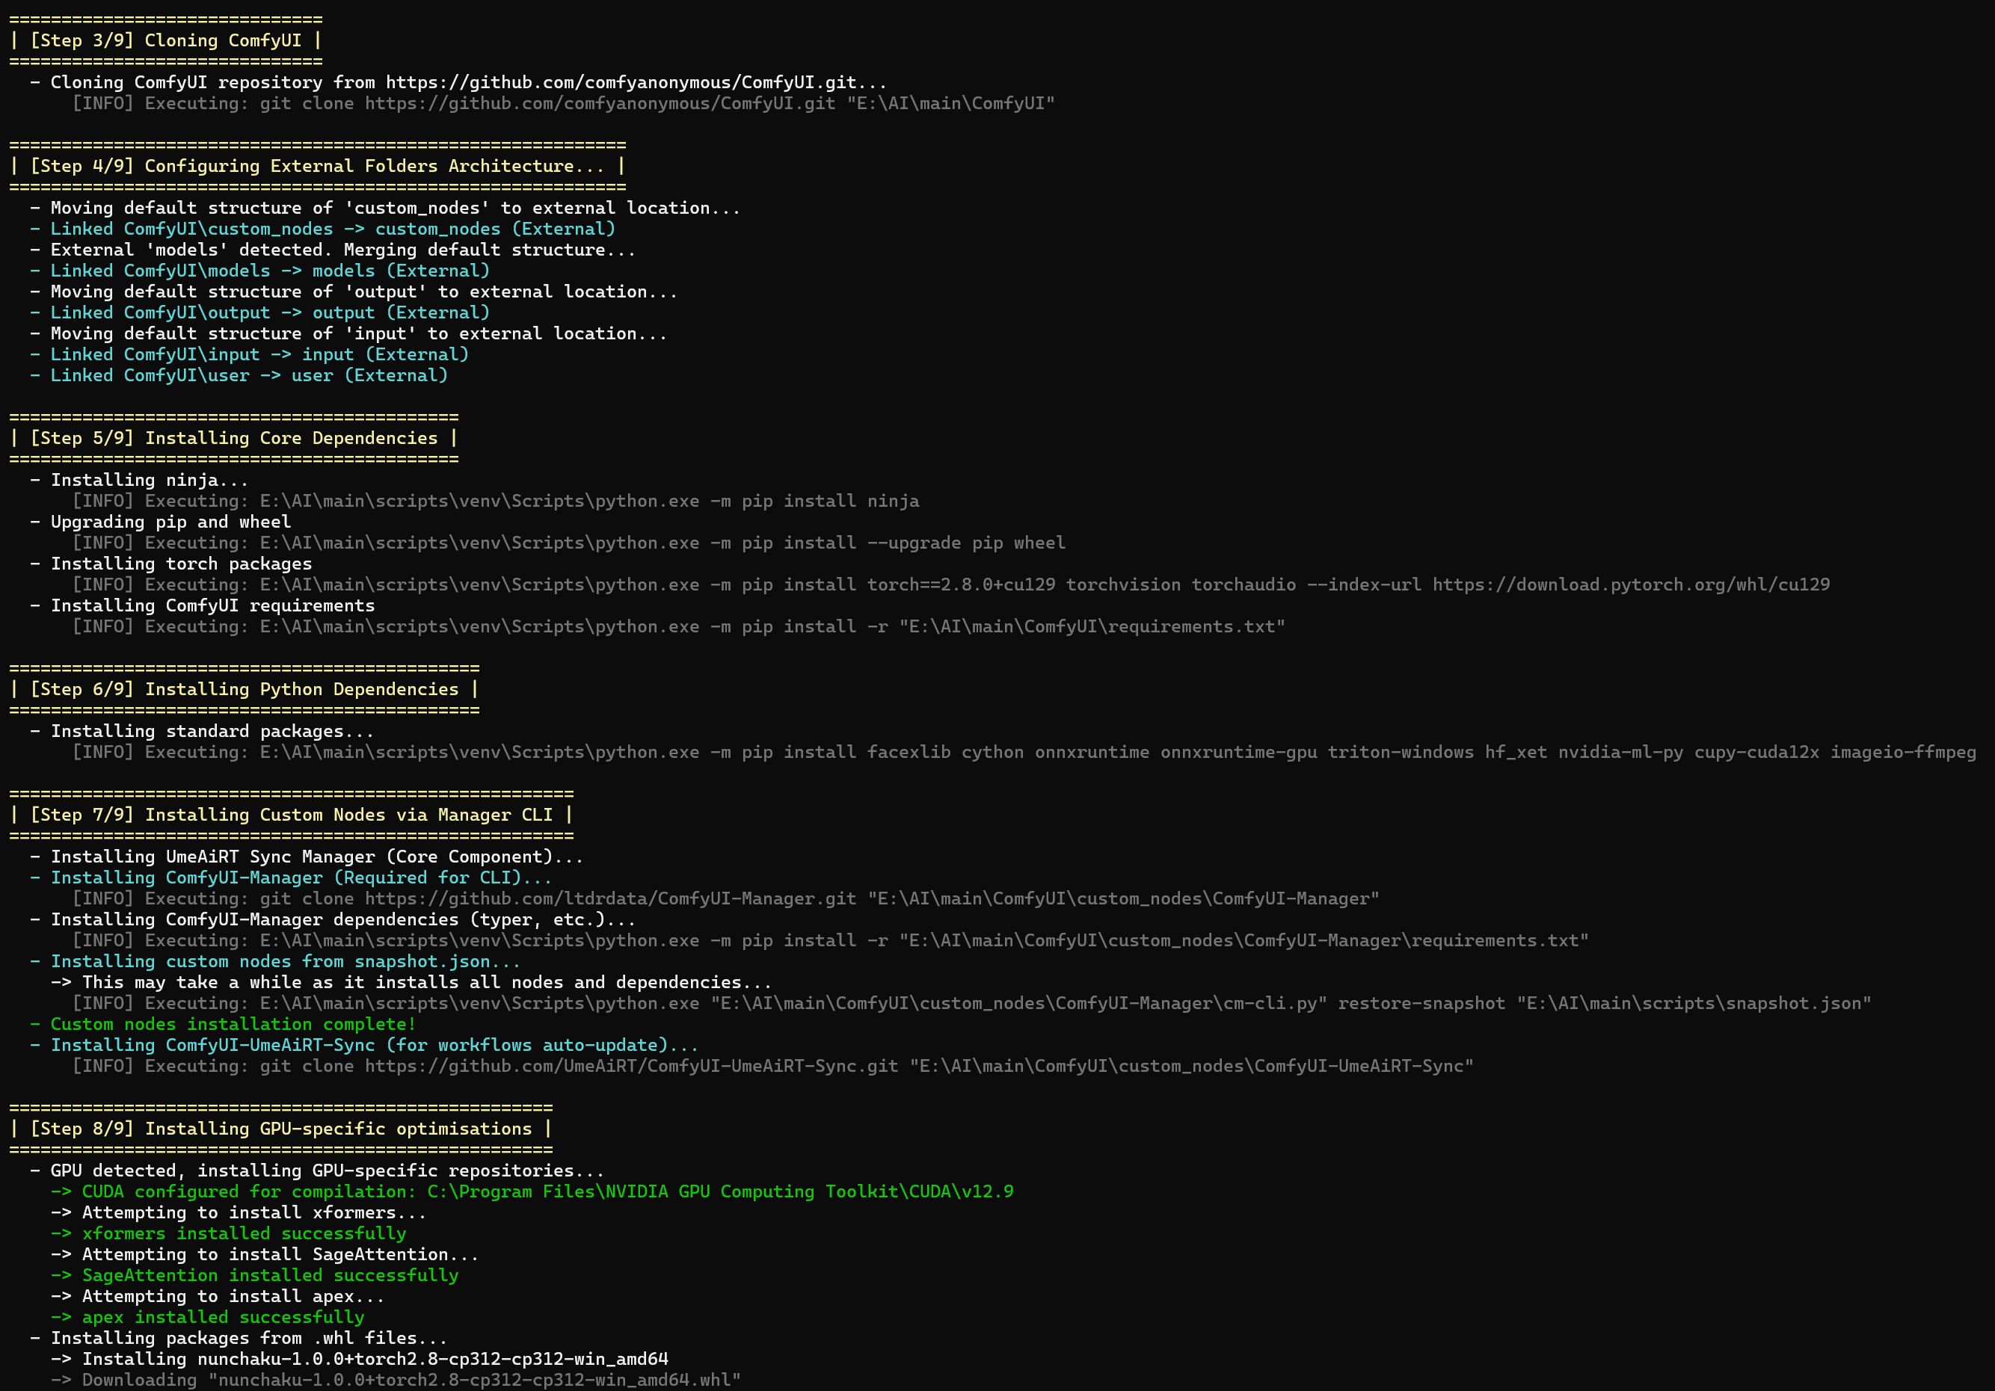The height and width of the screenshot is (1391, 1995).
Task: Click the 'Installing ninja...' line
Action: (x=148, y=480)
